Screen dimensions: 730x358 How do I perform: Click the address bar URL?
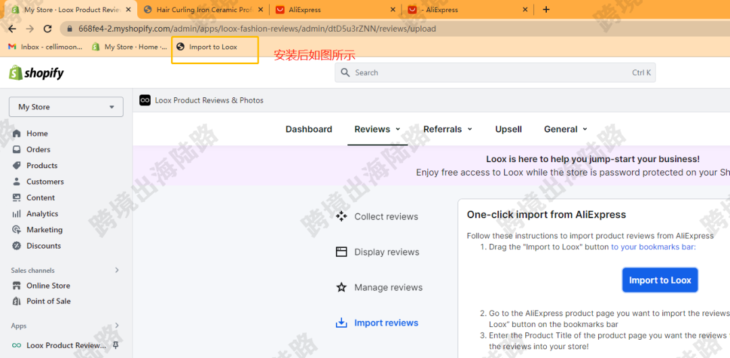coord(257,29)
